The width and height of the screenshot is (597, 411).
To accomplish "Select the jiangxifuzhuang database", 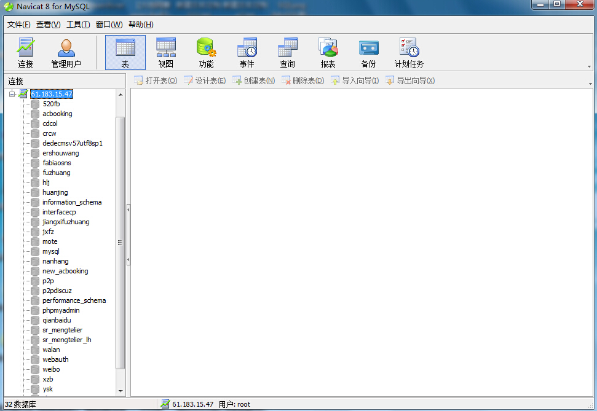I will [66, 222].
